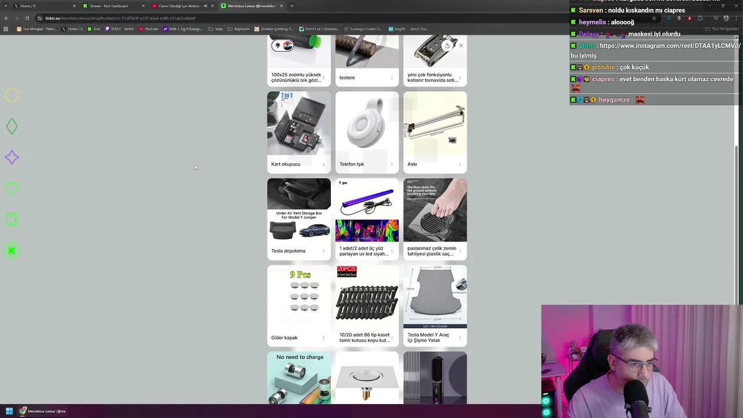The height and width of the screenshot is (418, 743).
Task: Click Sarsven's username in chat
Action: (591, 10)
